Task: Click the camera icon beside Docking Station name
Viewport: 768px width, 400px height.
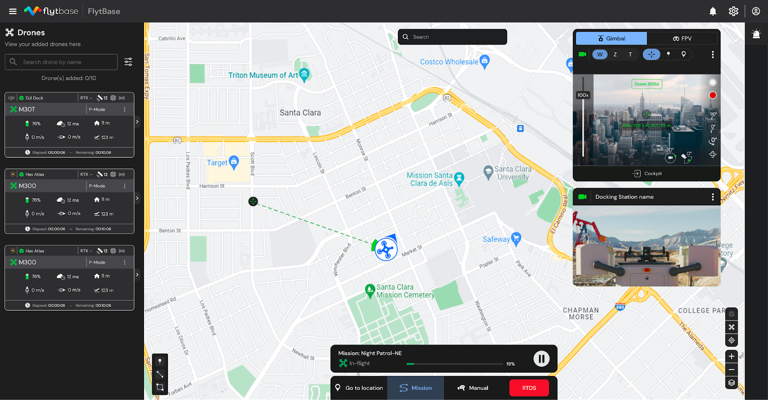Action: (583, 197)
